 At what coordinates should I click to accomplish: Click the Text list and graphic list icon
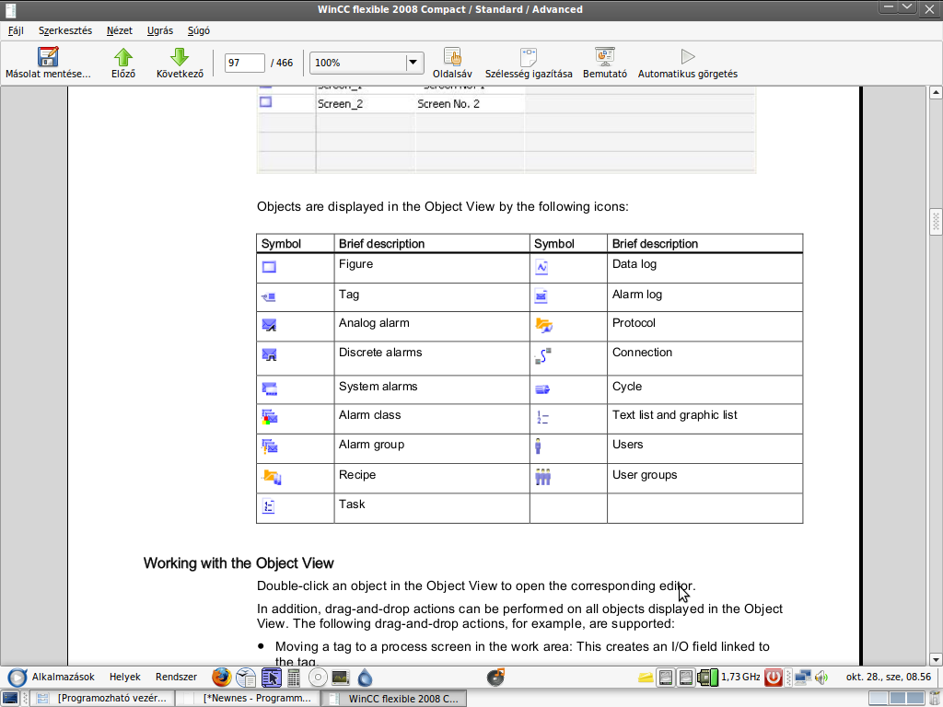[x=541, y=417]
